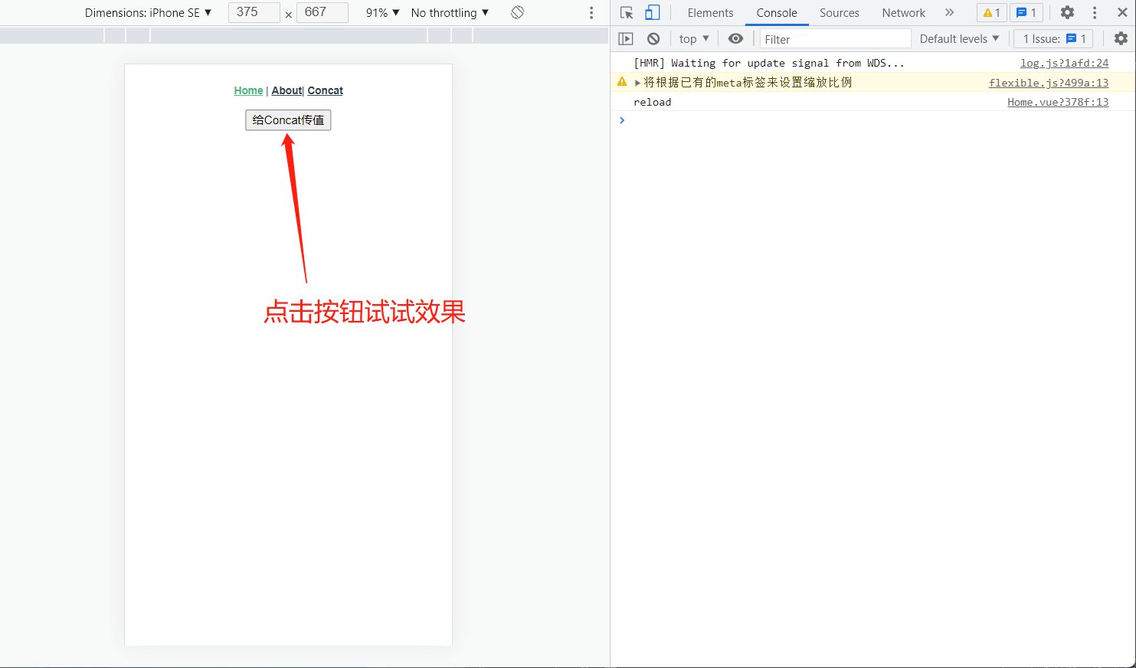Open the console settings gear
Image resolution: width=1136 pixels, height=668 pixels.
[1121, 38]
